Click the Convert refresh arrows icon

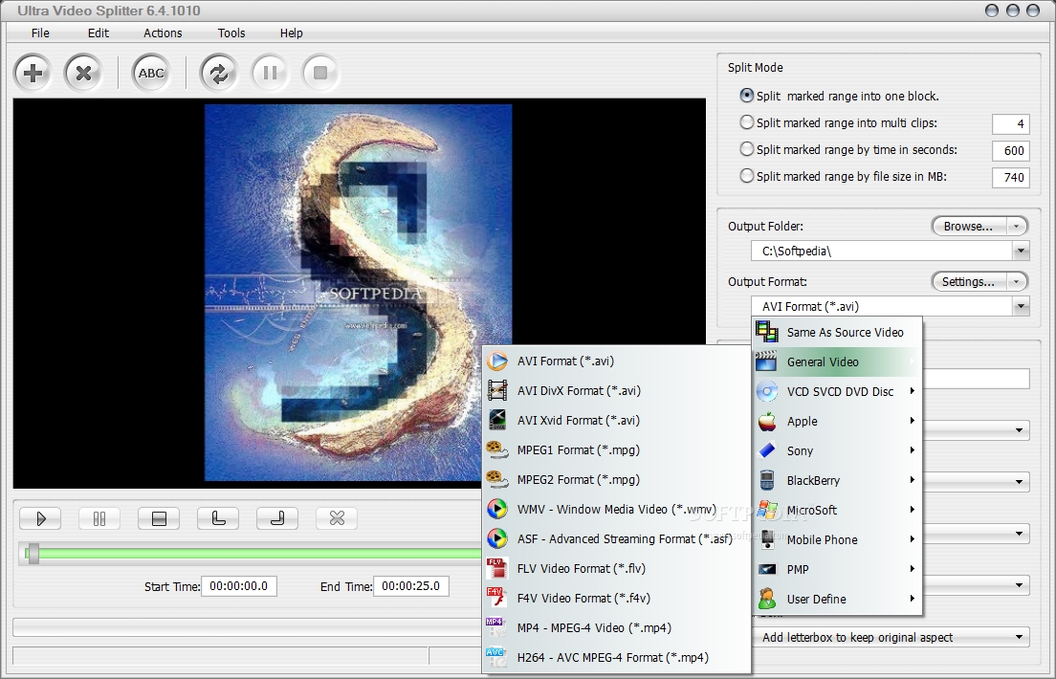click(219, 73)
